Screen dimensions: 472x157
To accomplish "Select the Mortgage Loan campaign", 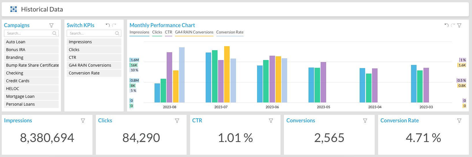I will (31, 96).
